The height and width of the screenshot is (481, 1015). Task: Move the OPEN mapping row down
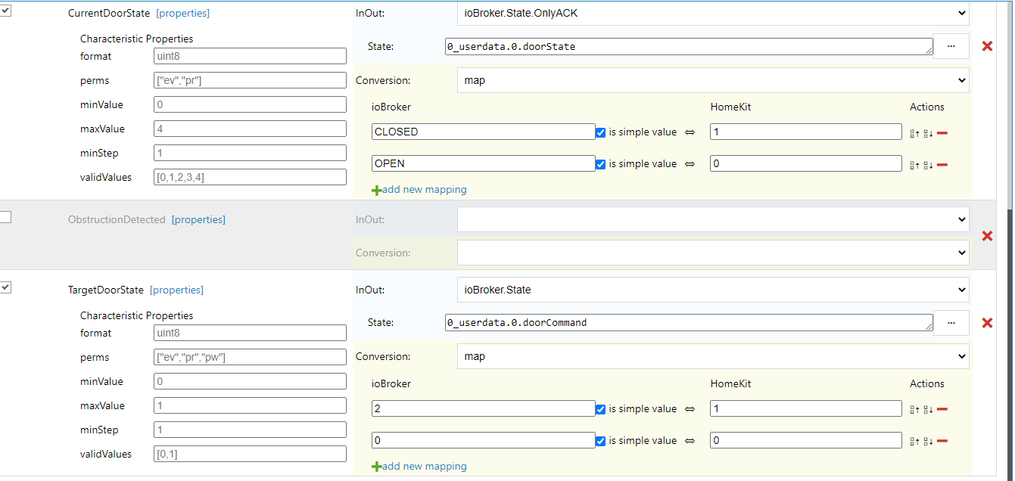tap(928, 165)
